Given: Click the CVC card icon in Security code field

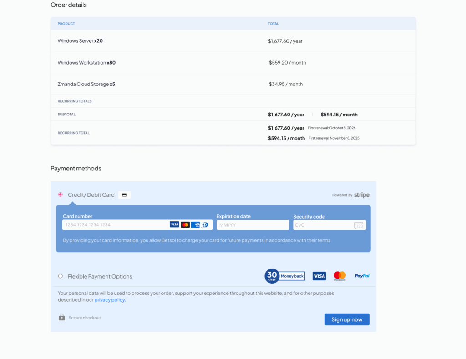Looking at the screenshot, I should (x=359, y=225).
